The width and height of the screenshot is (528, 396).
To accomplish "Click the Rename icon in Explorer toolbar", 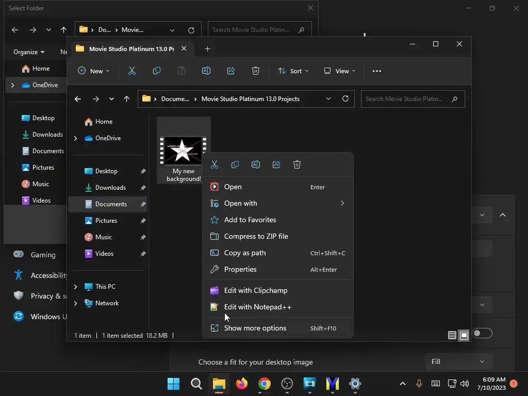I will [x=206, y=71].
